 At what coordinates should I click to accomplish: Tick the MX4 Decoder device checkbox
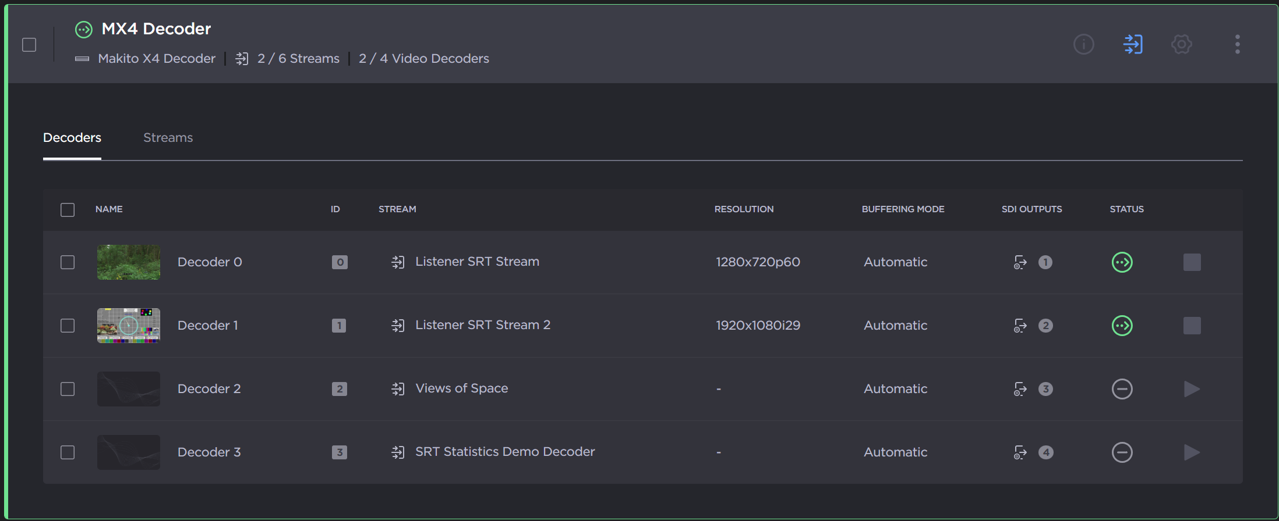click(29, 45)
